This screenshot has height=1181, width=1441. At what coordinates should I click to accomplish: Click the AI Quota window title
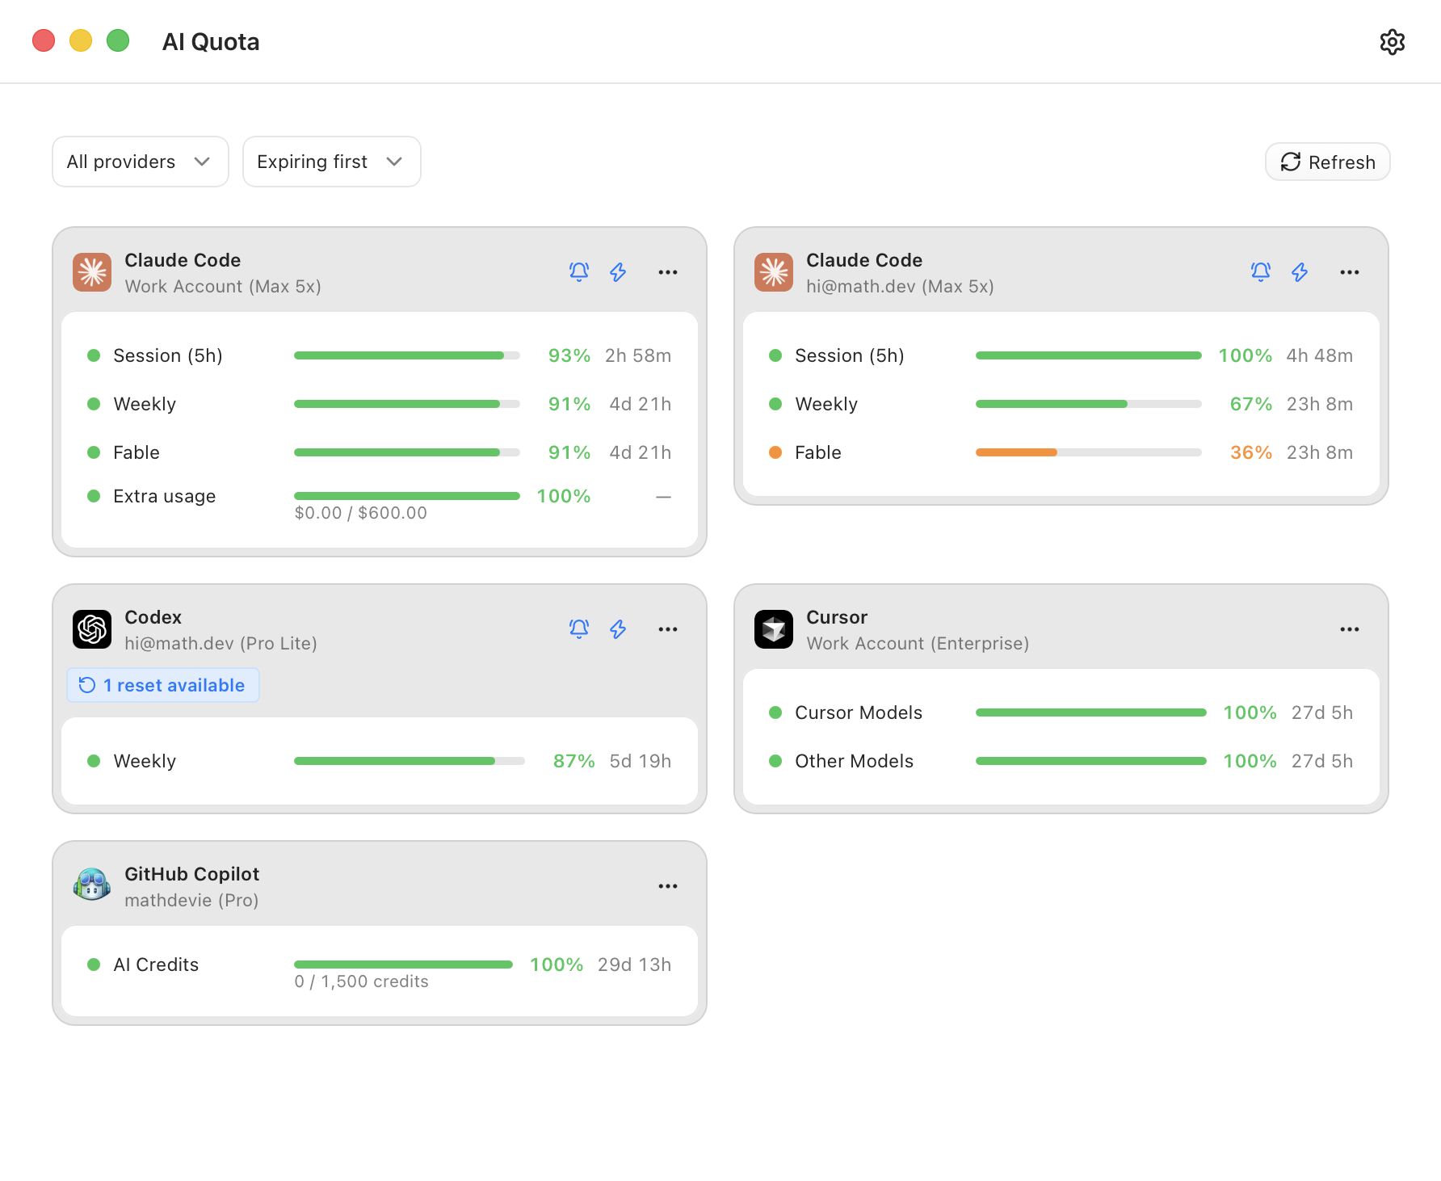[x=211, y=42]
